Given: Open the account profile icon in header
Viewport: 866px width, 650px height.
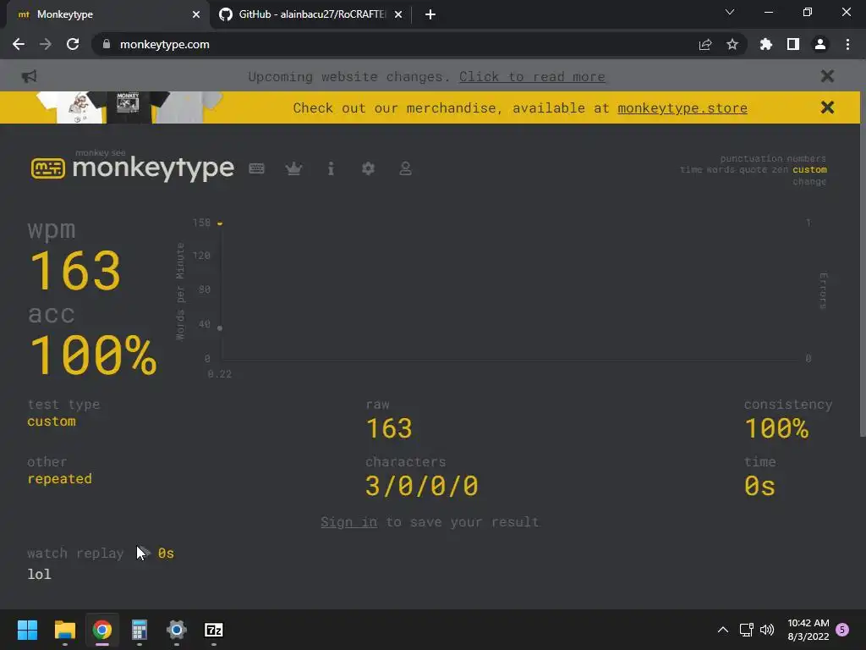Looking at the screenshot, I should coord(405,168).
